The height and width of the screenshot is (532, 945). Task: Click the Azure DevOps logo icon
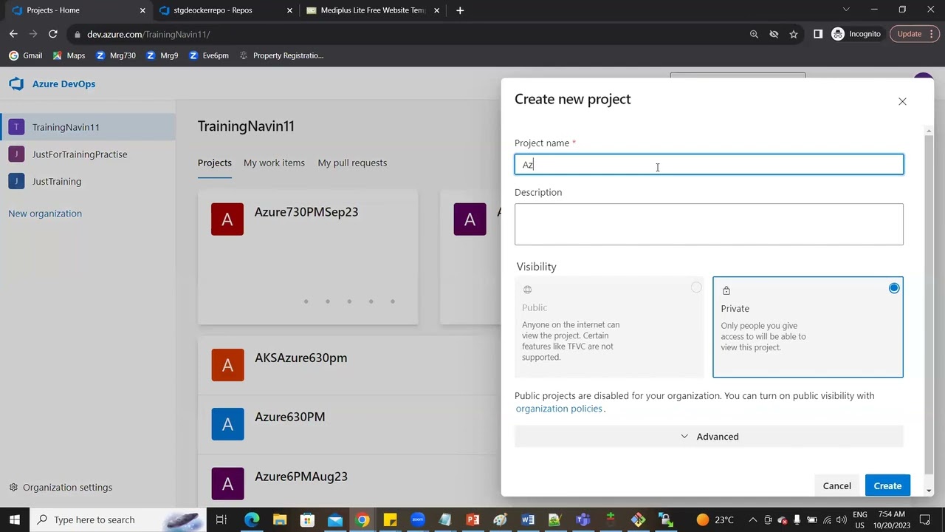pyautogui.click(x=16, y=83)
